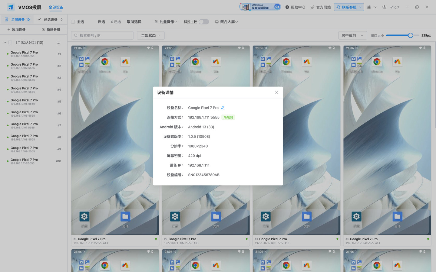Open the 全部状态 status filter
436x272 pixels.
click(150, 35)
